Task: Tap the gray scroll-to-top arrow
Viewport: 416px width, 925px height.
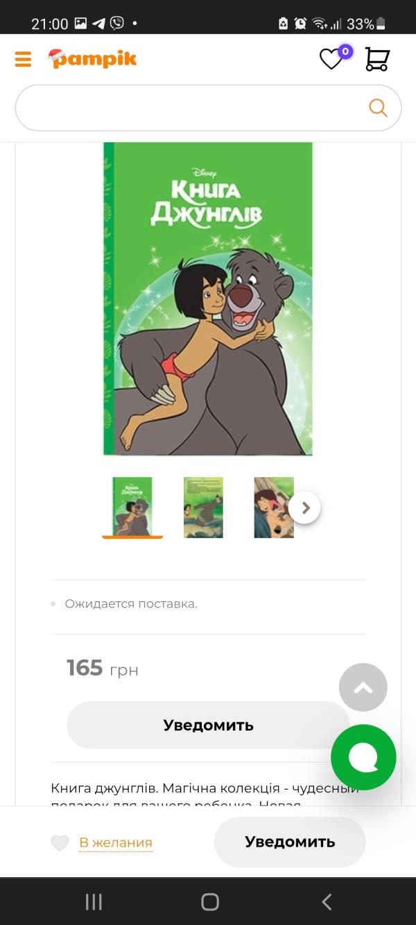Action: (x=363, y=687)
